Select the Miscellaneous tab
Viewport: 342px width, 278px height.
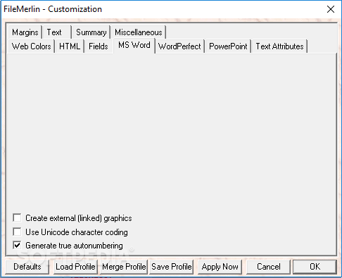[139, 32]
